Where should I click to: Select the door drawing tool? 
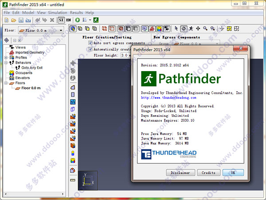(73, 109)
